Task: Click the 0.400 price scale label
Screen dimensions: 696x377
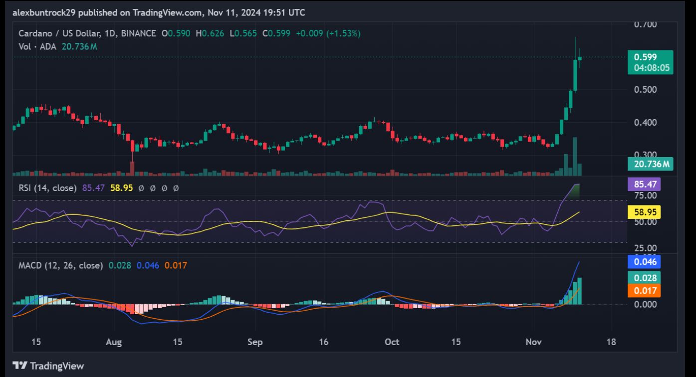Action: tap(646, 123)
